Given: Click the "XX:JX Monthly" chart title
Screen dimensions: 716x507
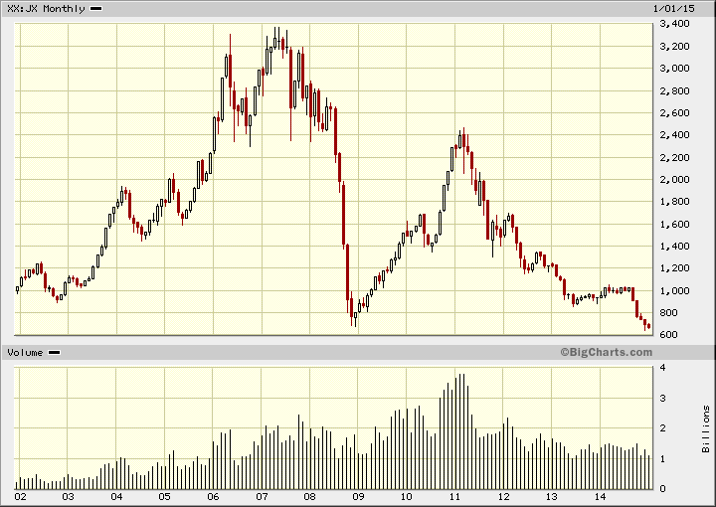Looking at the screenshot, I should 46,9.
